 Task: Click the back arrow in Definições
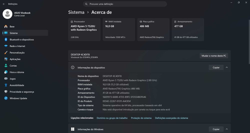4,4
